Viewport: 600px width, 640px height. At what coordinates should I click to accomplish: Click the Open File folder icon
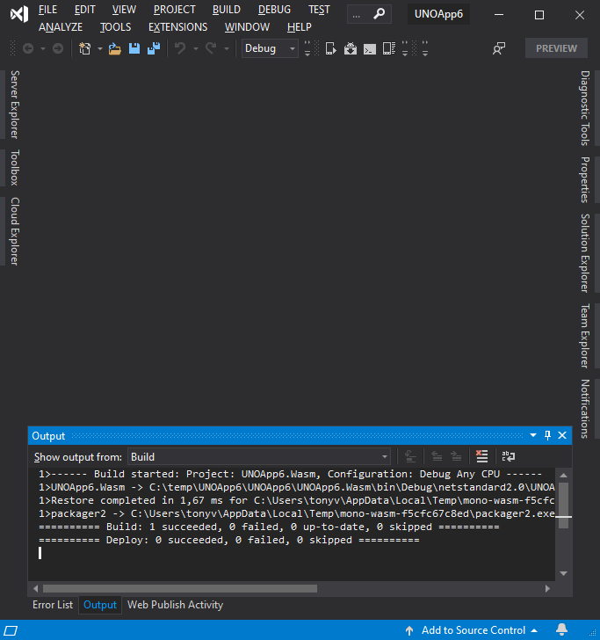[114, 49]
